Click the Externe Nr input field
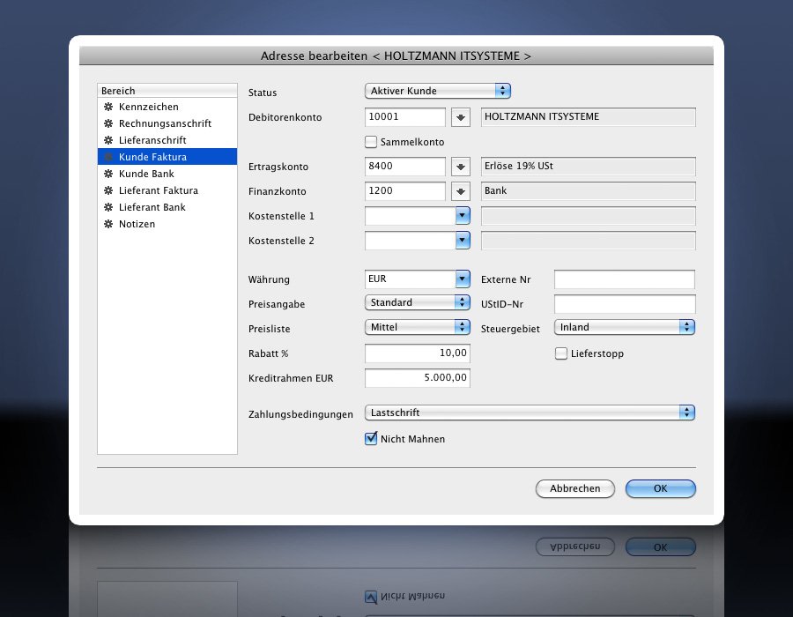This screenshot has height=617, width=793. (625, 279)
